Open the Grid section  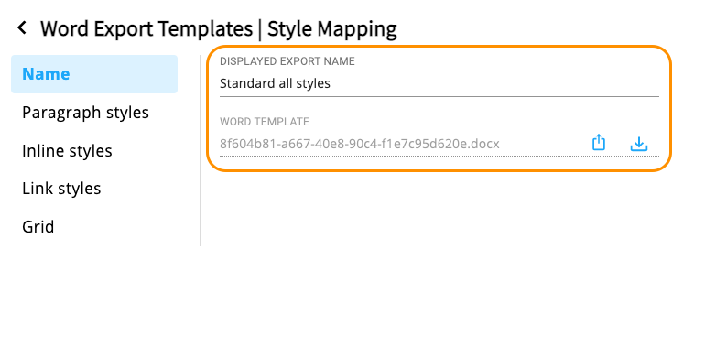[38, 226]
